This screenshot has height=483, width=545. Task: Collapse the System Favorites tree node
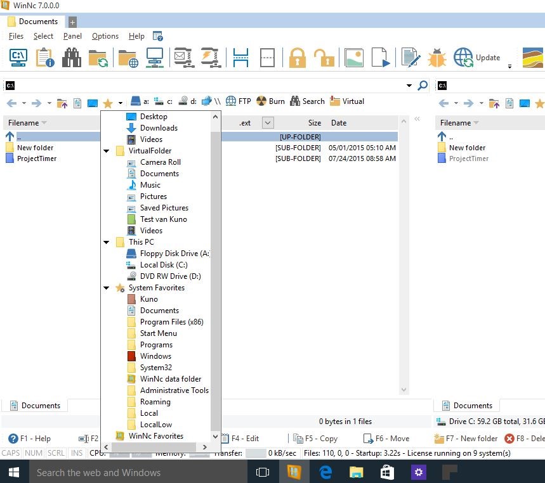point(107,288)
